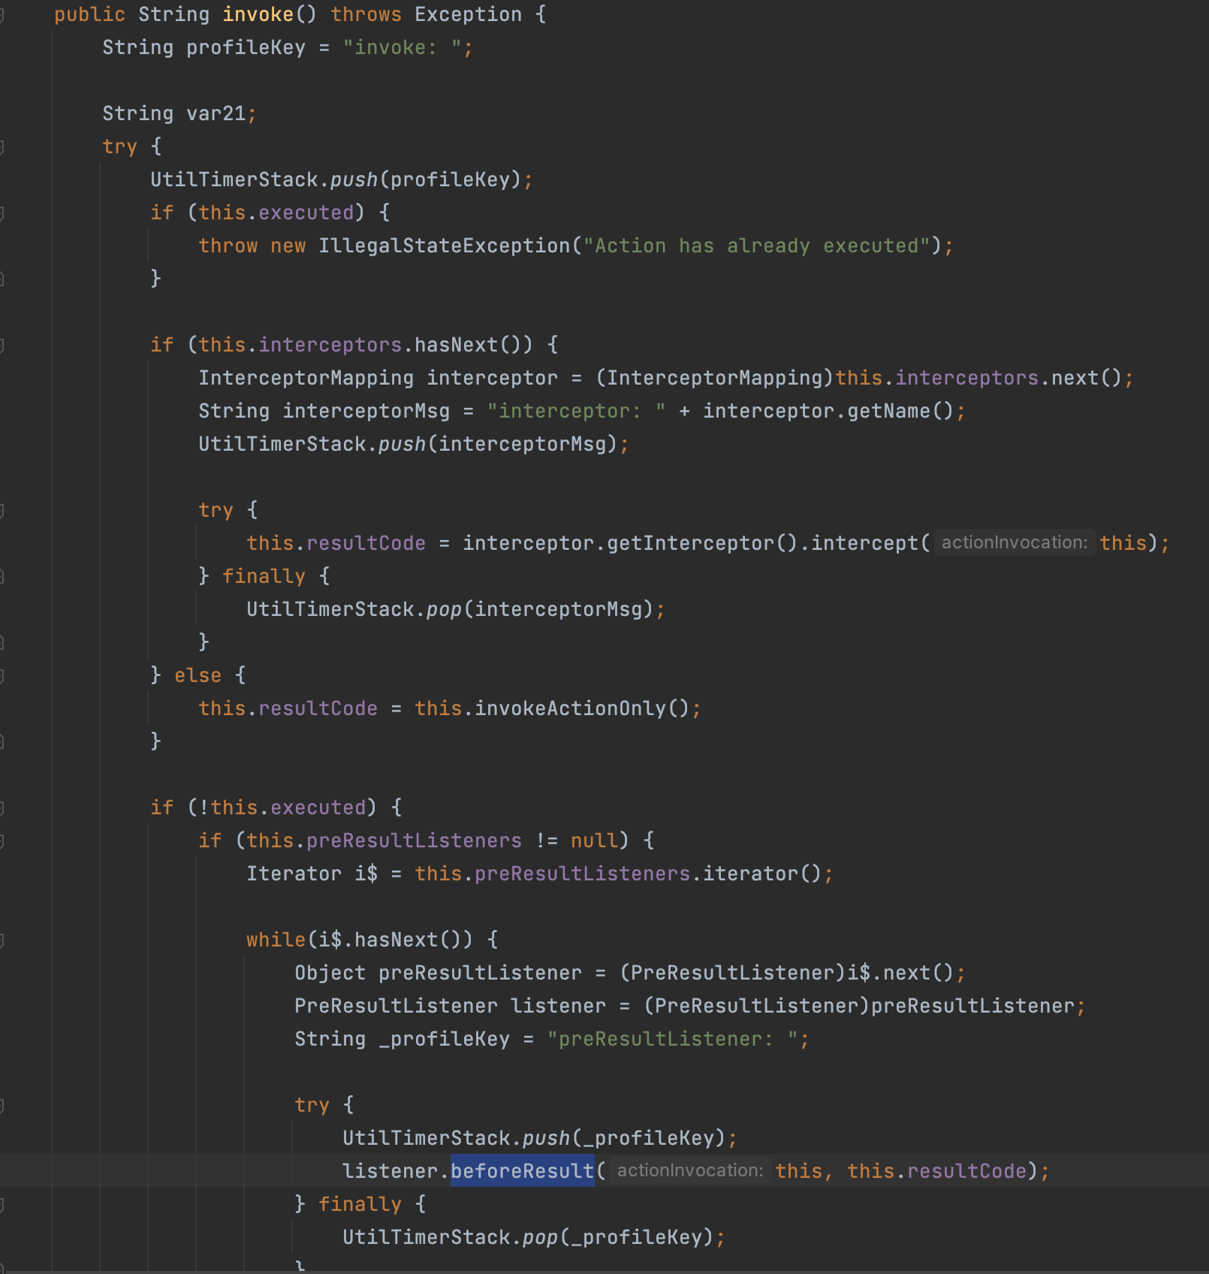Click the getInterceptor() method call

[x=702, y=543]
